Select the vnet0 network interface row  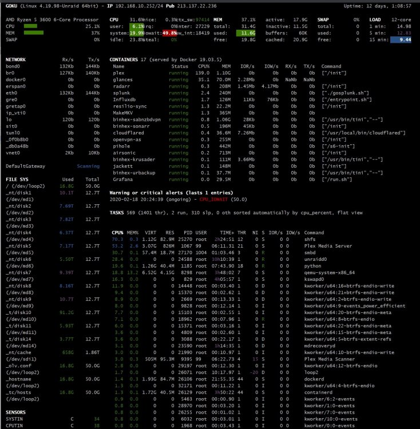click(x=53, y=153)
